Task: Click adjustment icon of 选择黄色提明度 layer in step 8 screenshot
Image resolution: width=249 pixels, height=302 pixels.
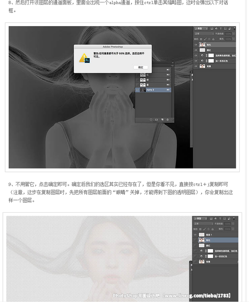Action: 202,56
